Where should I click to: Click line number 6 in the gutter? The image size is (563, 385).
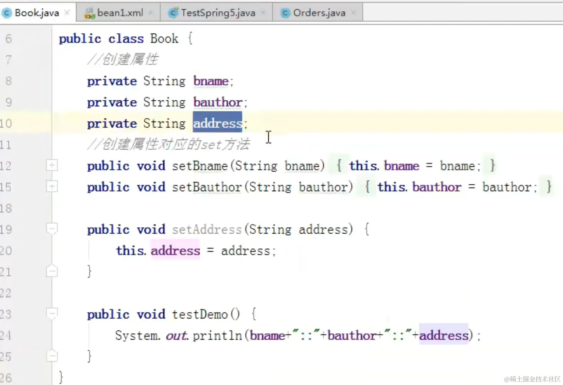(9, 39)
